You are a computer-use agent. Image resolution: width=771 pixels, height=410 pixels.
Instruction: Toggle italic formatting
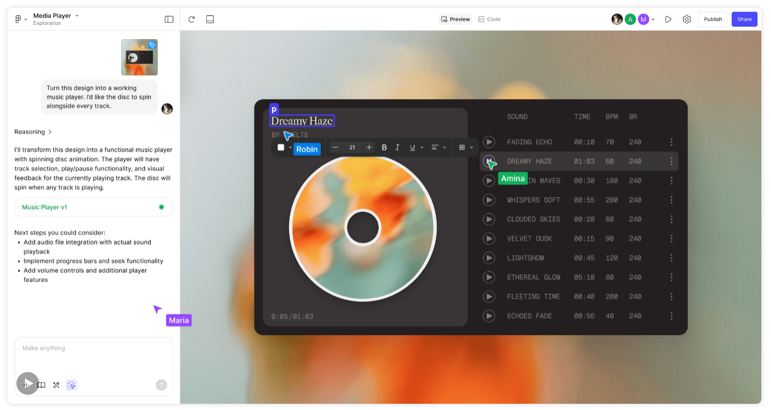397,147
